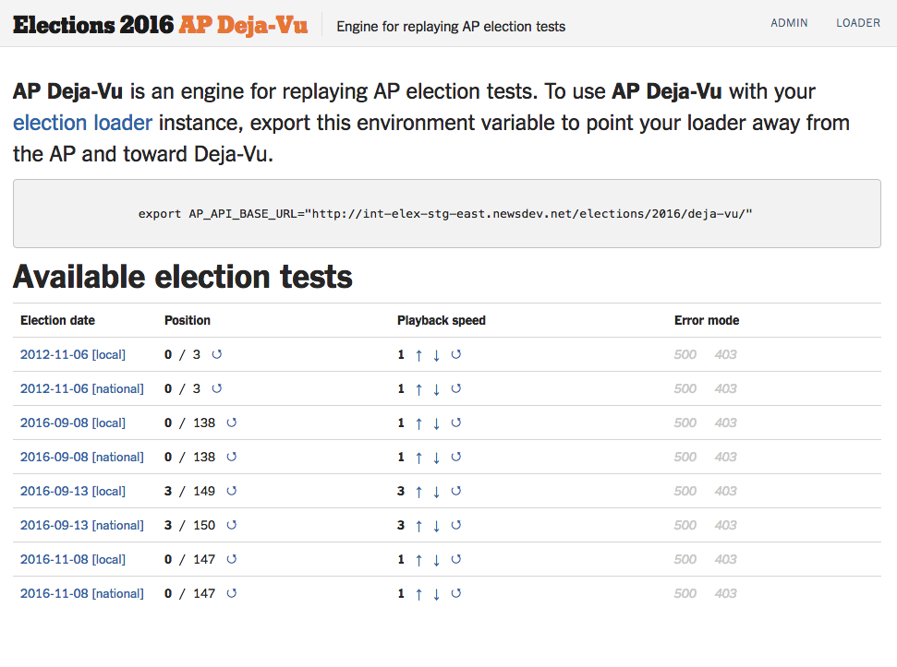
Task: Open the 2016-09-13 local election test
Action: coord(72,491)
